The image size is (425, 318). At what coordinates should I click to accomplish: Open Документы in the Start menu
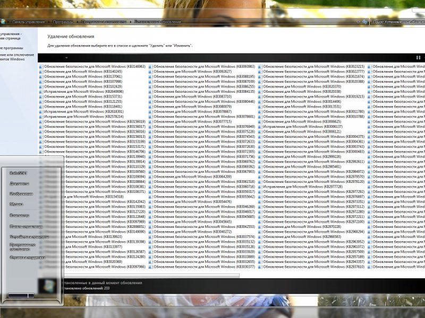click(19, 184)
